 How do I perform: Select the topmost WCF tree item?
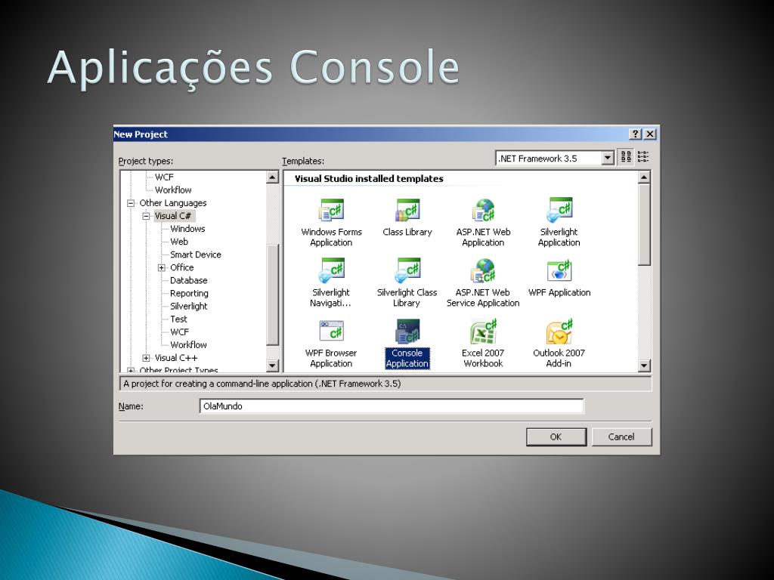click(x=164, y=177)
